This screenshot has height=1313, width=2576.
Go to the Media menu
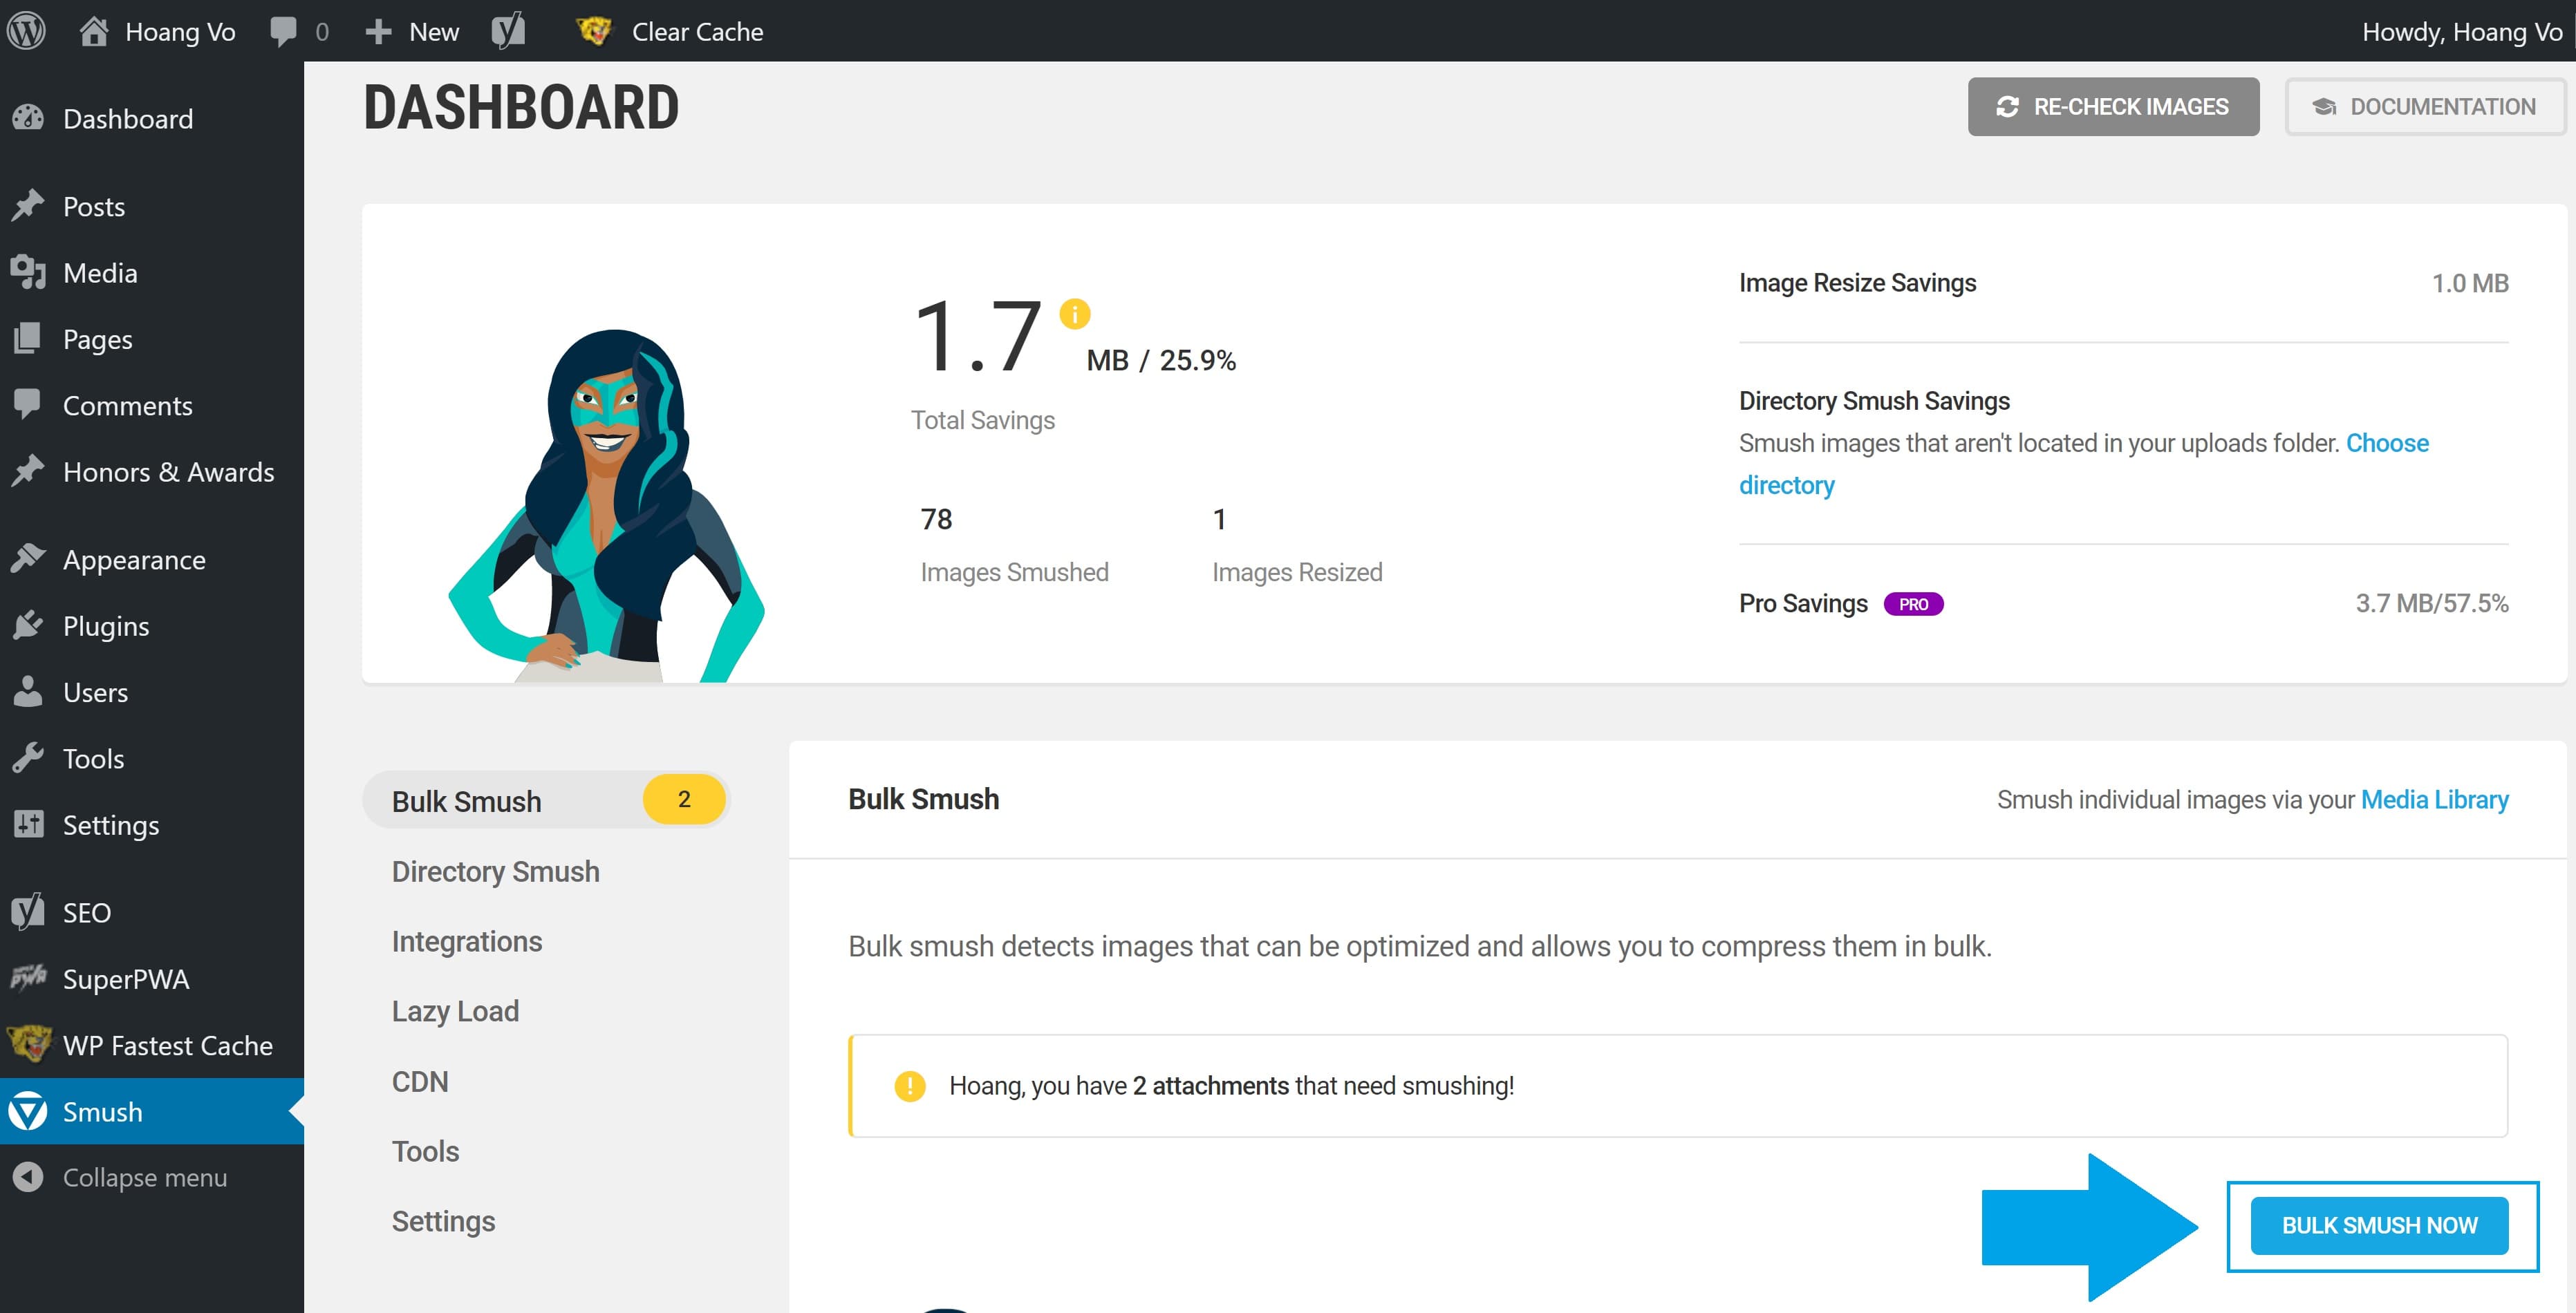(152, 272)
